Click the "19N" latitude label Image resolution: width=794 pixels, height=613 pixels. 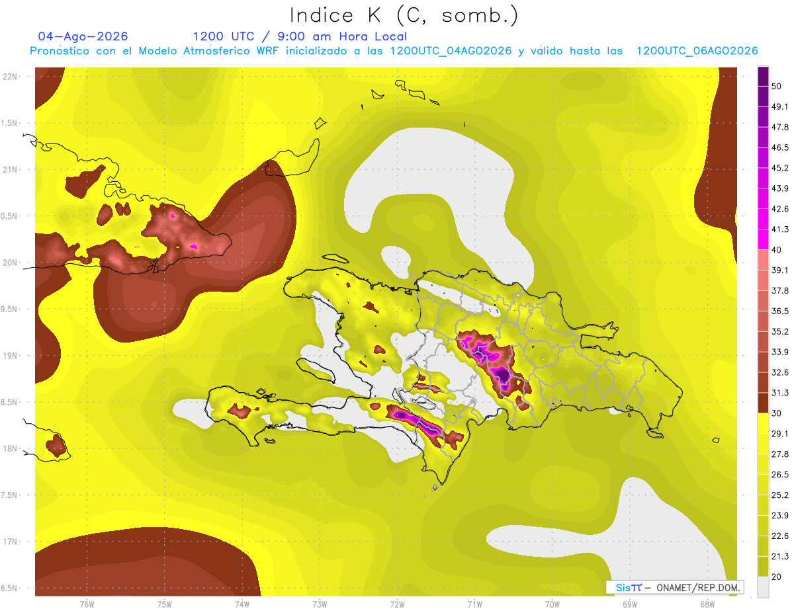[x=10, y=355]
